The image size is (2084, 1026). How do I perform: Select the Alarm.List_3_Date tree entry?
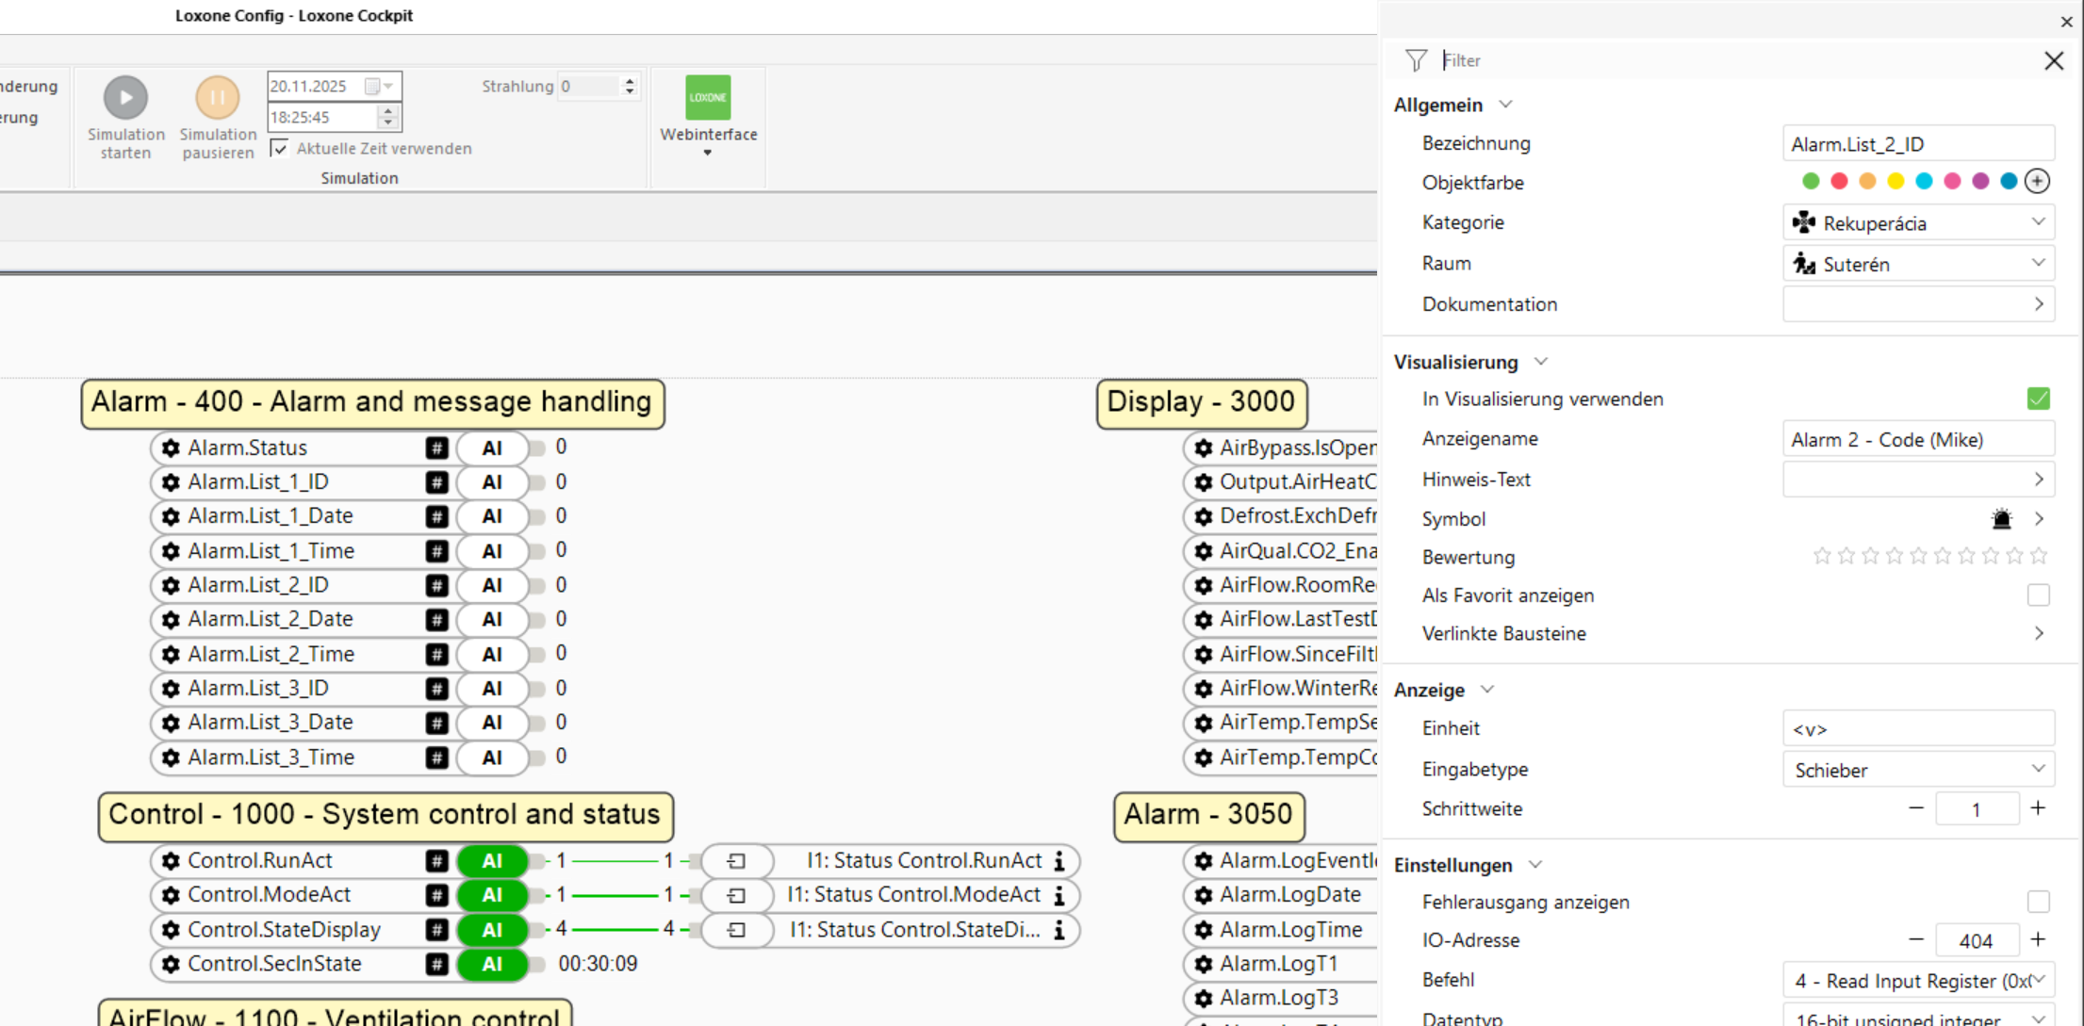click(270, 723)
